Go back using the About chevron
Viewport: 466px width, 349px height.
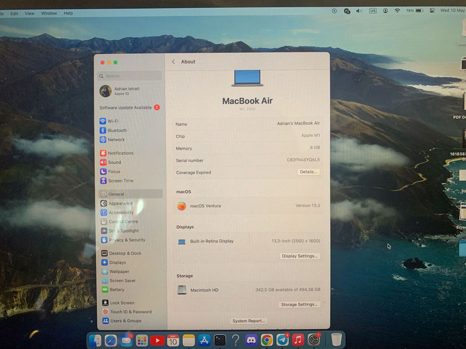(173, 62)
